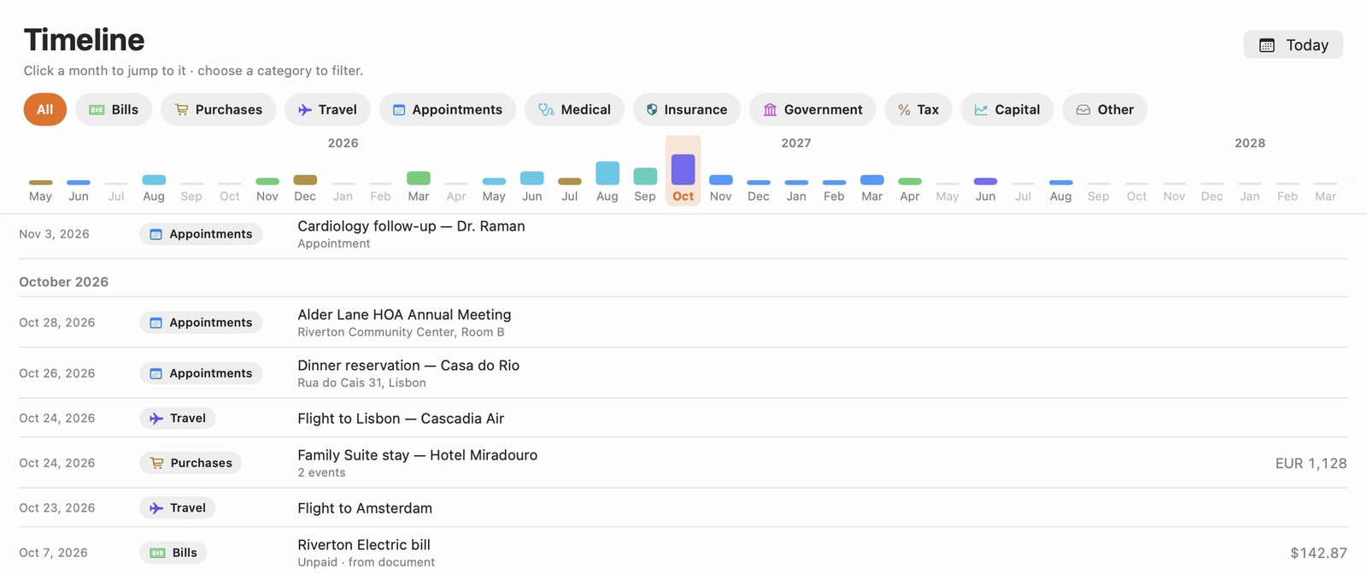
Task: Click the Medical filter's stethoscope icon
Action: pos(546,110)
